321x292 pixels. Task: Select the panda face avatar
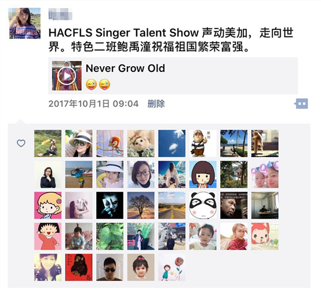pyautogui.click(x=203, y=205)
